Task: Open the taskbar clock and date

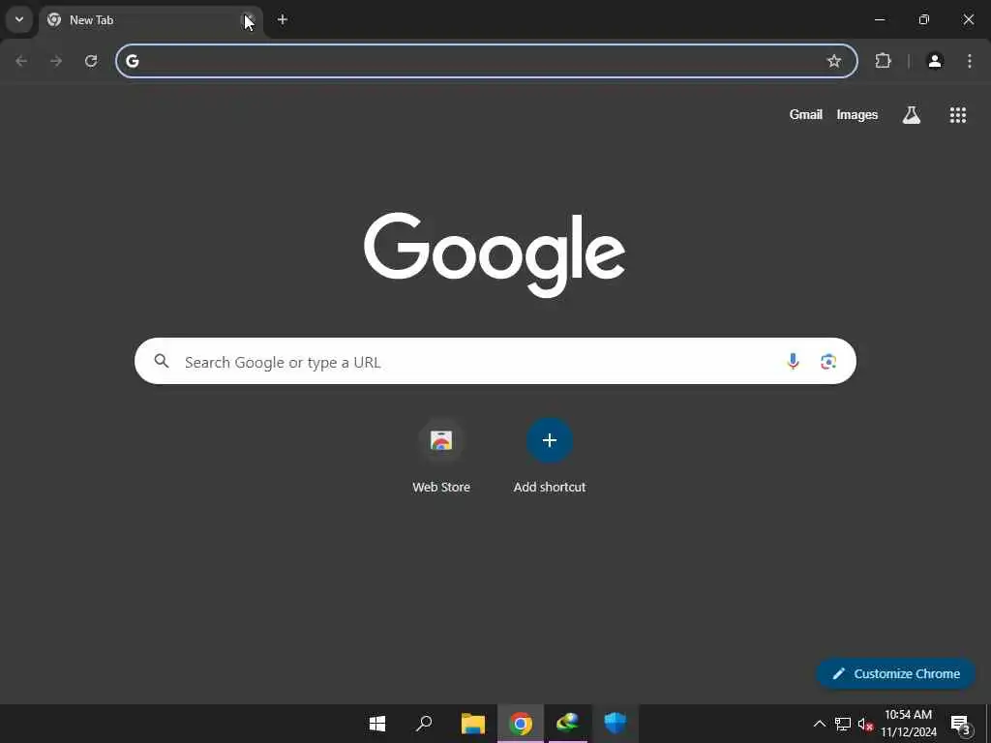Action: [x=908, y=724]
